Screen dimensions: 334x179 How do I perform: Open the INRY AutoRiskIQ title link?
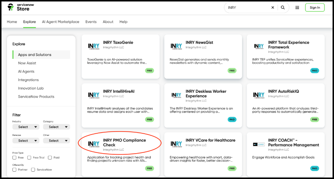coord(283,91)
